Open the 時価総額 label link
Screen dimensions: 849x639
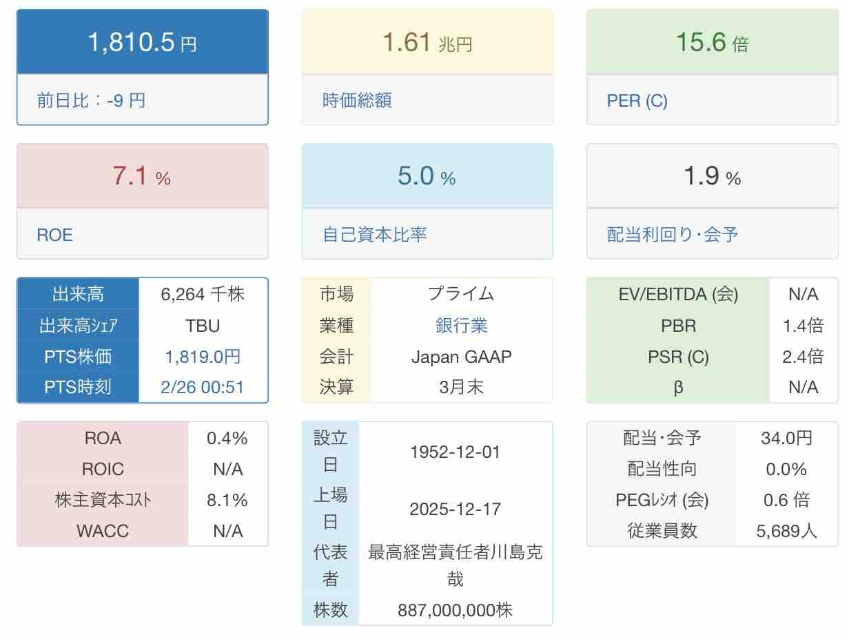(357, 101)
